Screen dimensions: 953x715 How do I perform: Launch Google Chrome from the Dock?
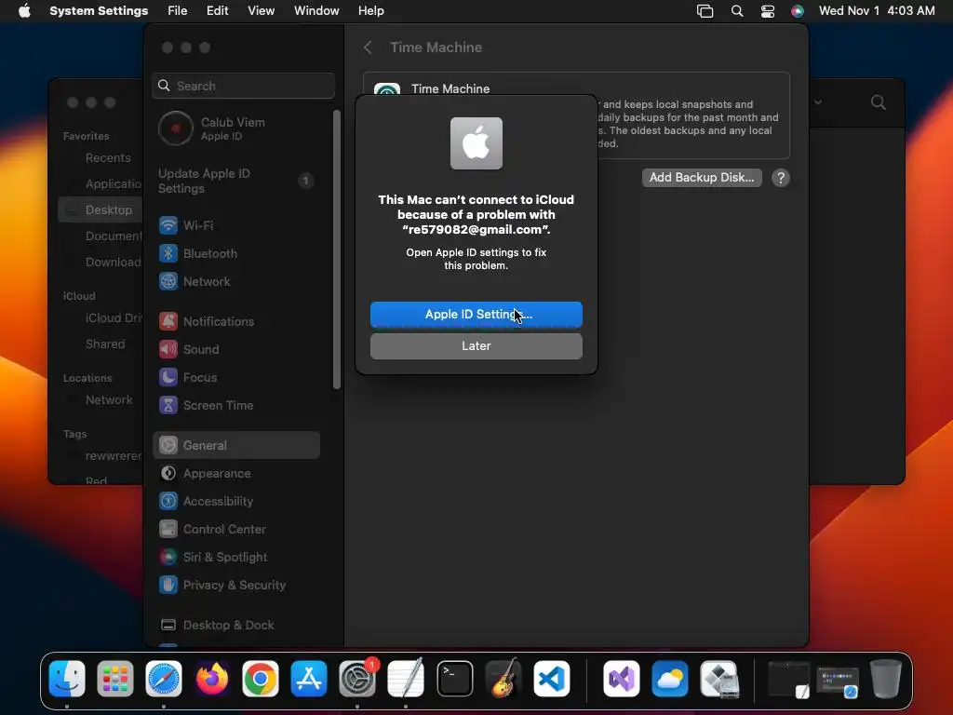click(261, 679)
